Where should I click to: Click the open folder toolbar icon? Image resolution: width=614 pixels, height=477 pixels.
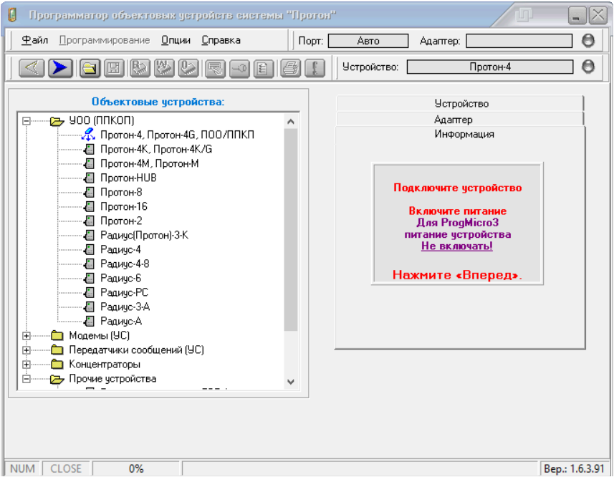pos(90,67)
